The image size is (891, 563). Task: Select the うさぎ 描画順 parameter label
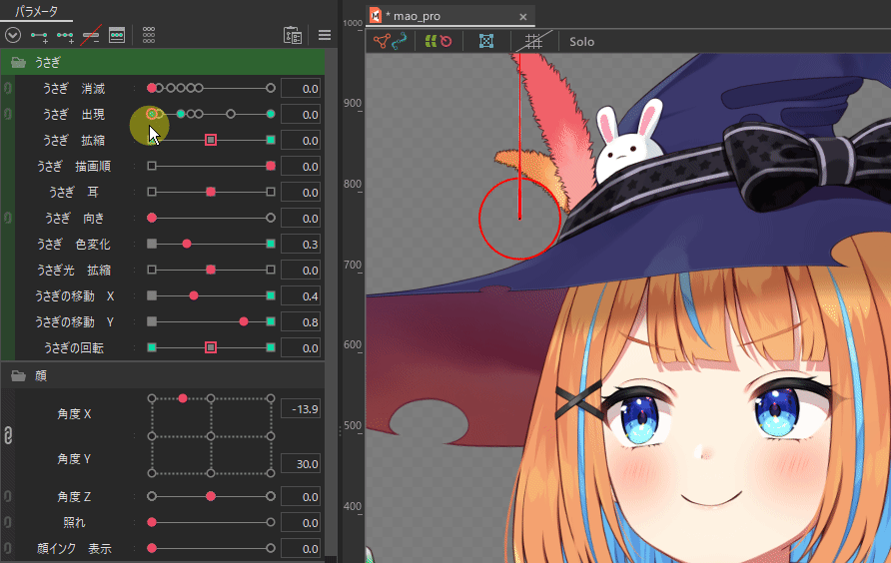pos(74,166)
